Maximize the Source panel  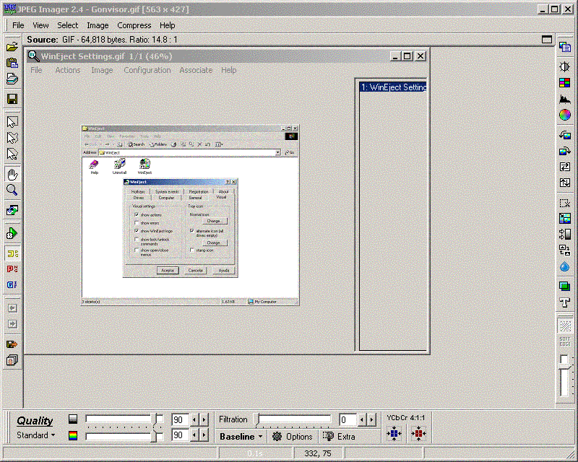click(547, 40)
